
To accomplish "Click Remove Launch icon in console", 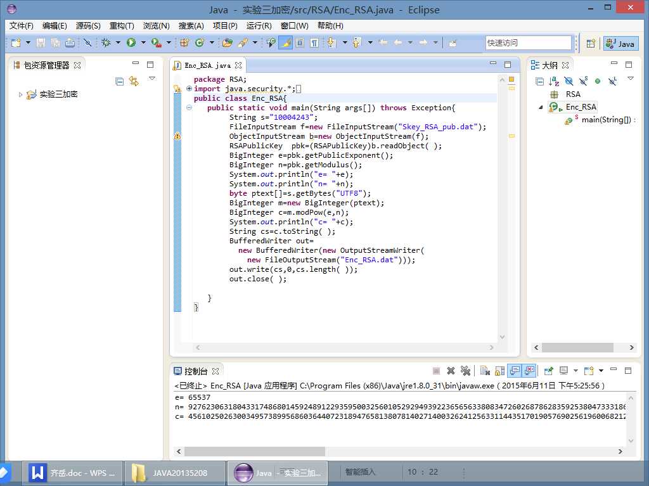I will tap(451, 371).
